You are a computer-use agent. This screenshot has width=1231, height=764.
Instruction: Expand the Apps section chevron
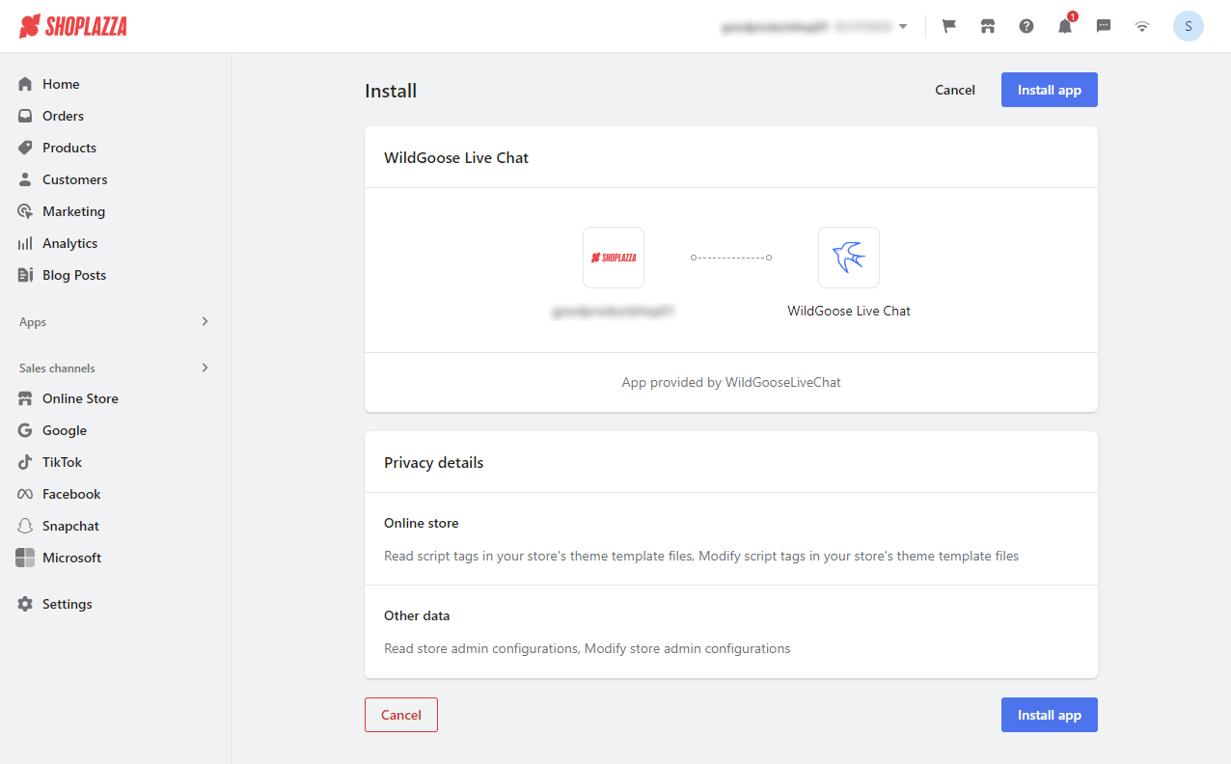click(205, 321)
